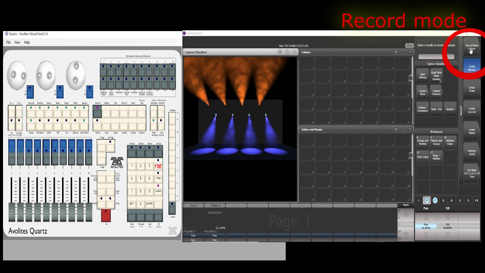Click the ENTER key on the keypad
485x273 pixels.
pos(149,204)
